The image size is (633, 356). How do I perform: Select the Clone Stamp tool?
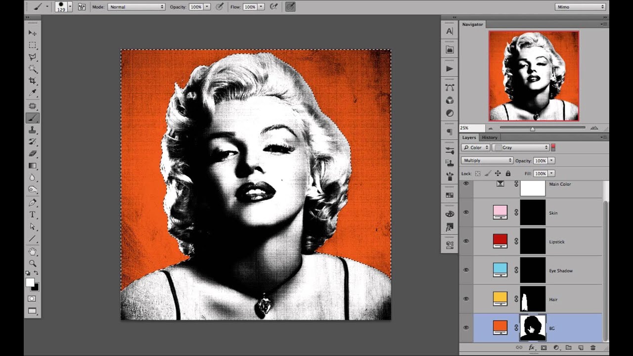[x=32, y=130]
